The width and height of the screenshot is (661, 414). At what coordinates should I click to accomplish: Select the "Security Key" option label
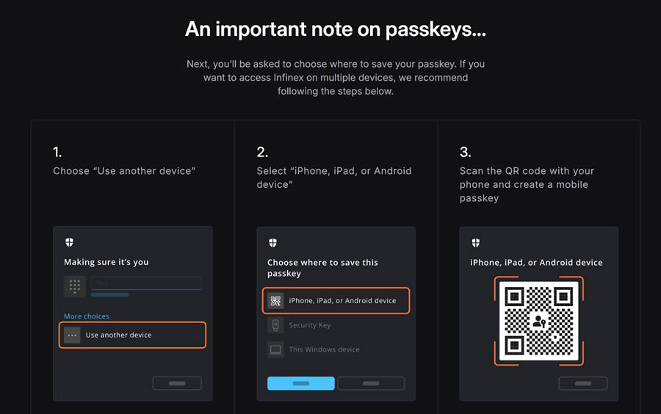click(309, 325)
